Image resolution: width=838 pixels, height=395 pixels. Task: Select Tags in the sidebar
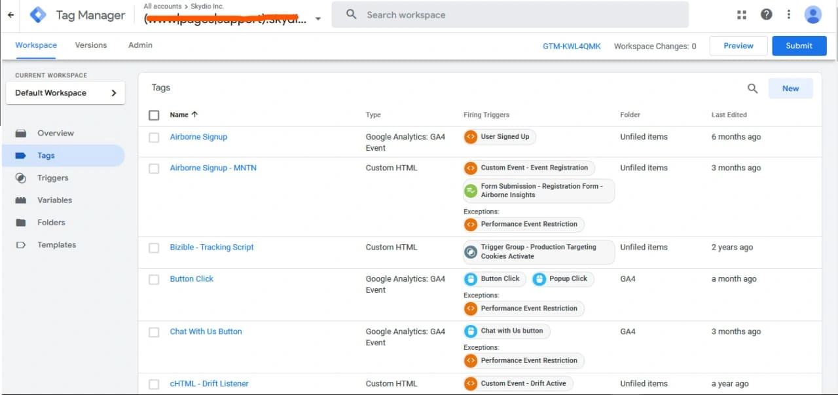click(62, 155)
